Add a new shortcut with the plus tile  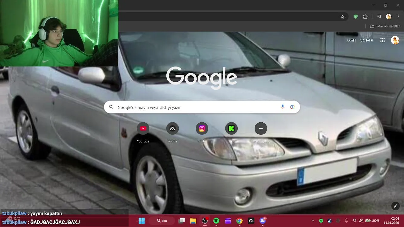(x=261, y=128)
